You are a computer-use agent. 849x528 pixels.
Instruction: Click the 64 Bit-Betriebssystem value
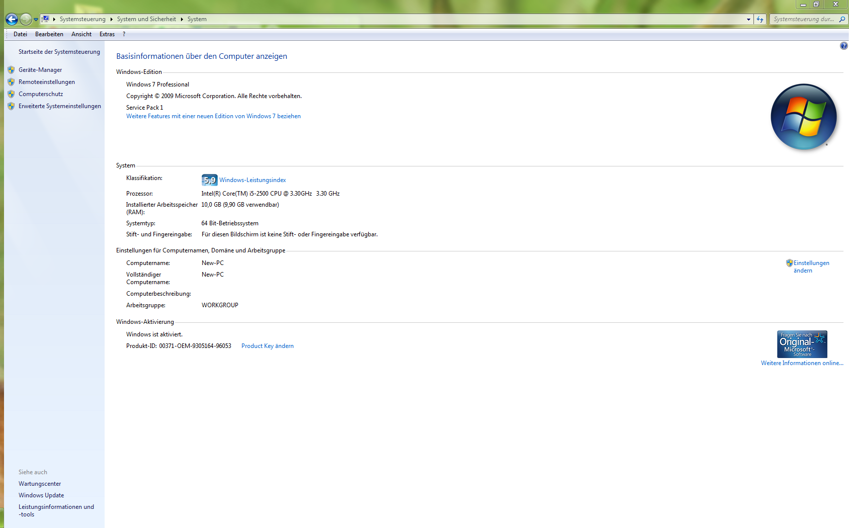(x=230, y=223)
